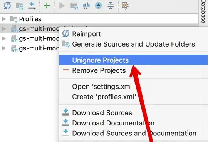
Task: Click Collapse All toolbar icon
Action: point(111,6)
